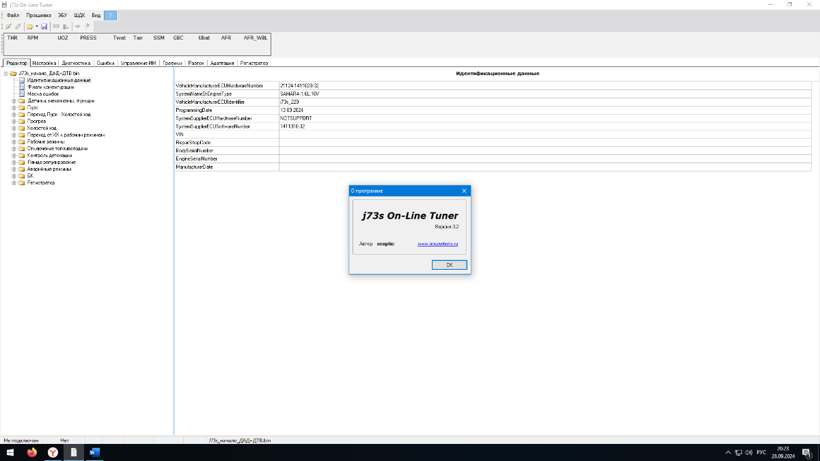This screenshot has height=461, width=820.
Task: Switch to the Диагностика tab
Action: pos(76,63)
